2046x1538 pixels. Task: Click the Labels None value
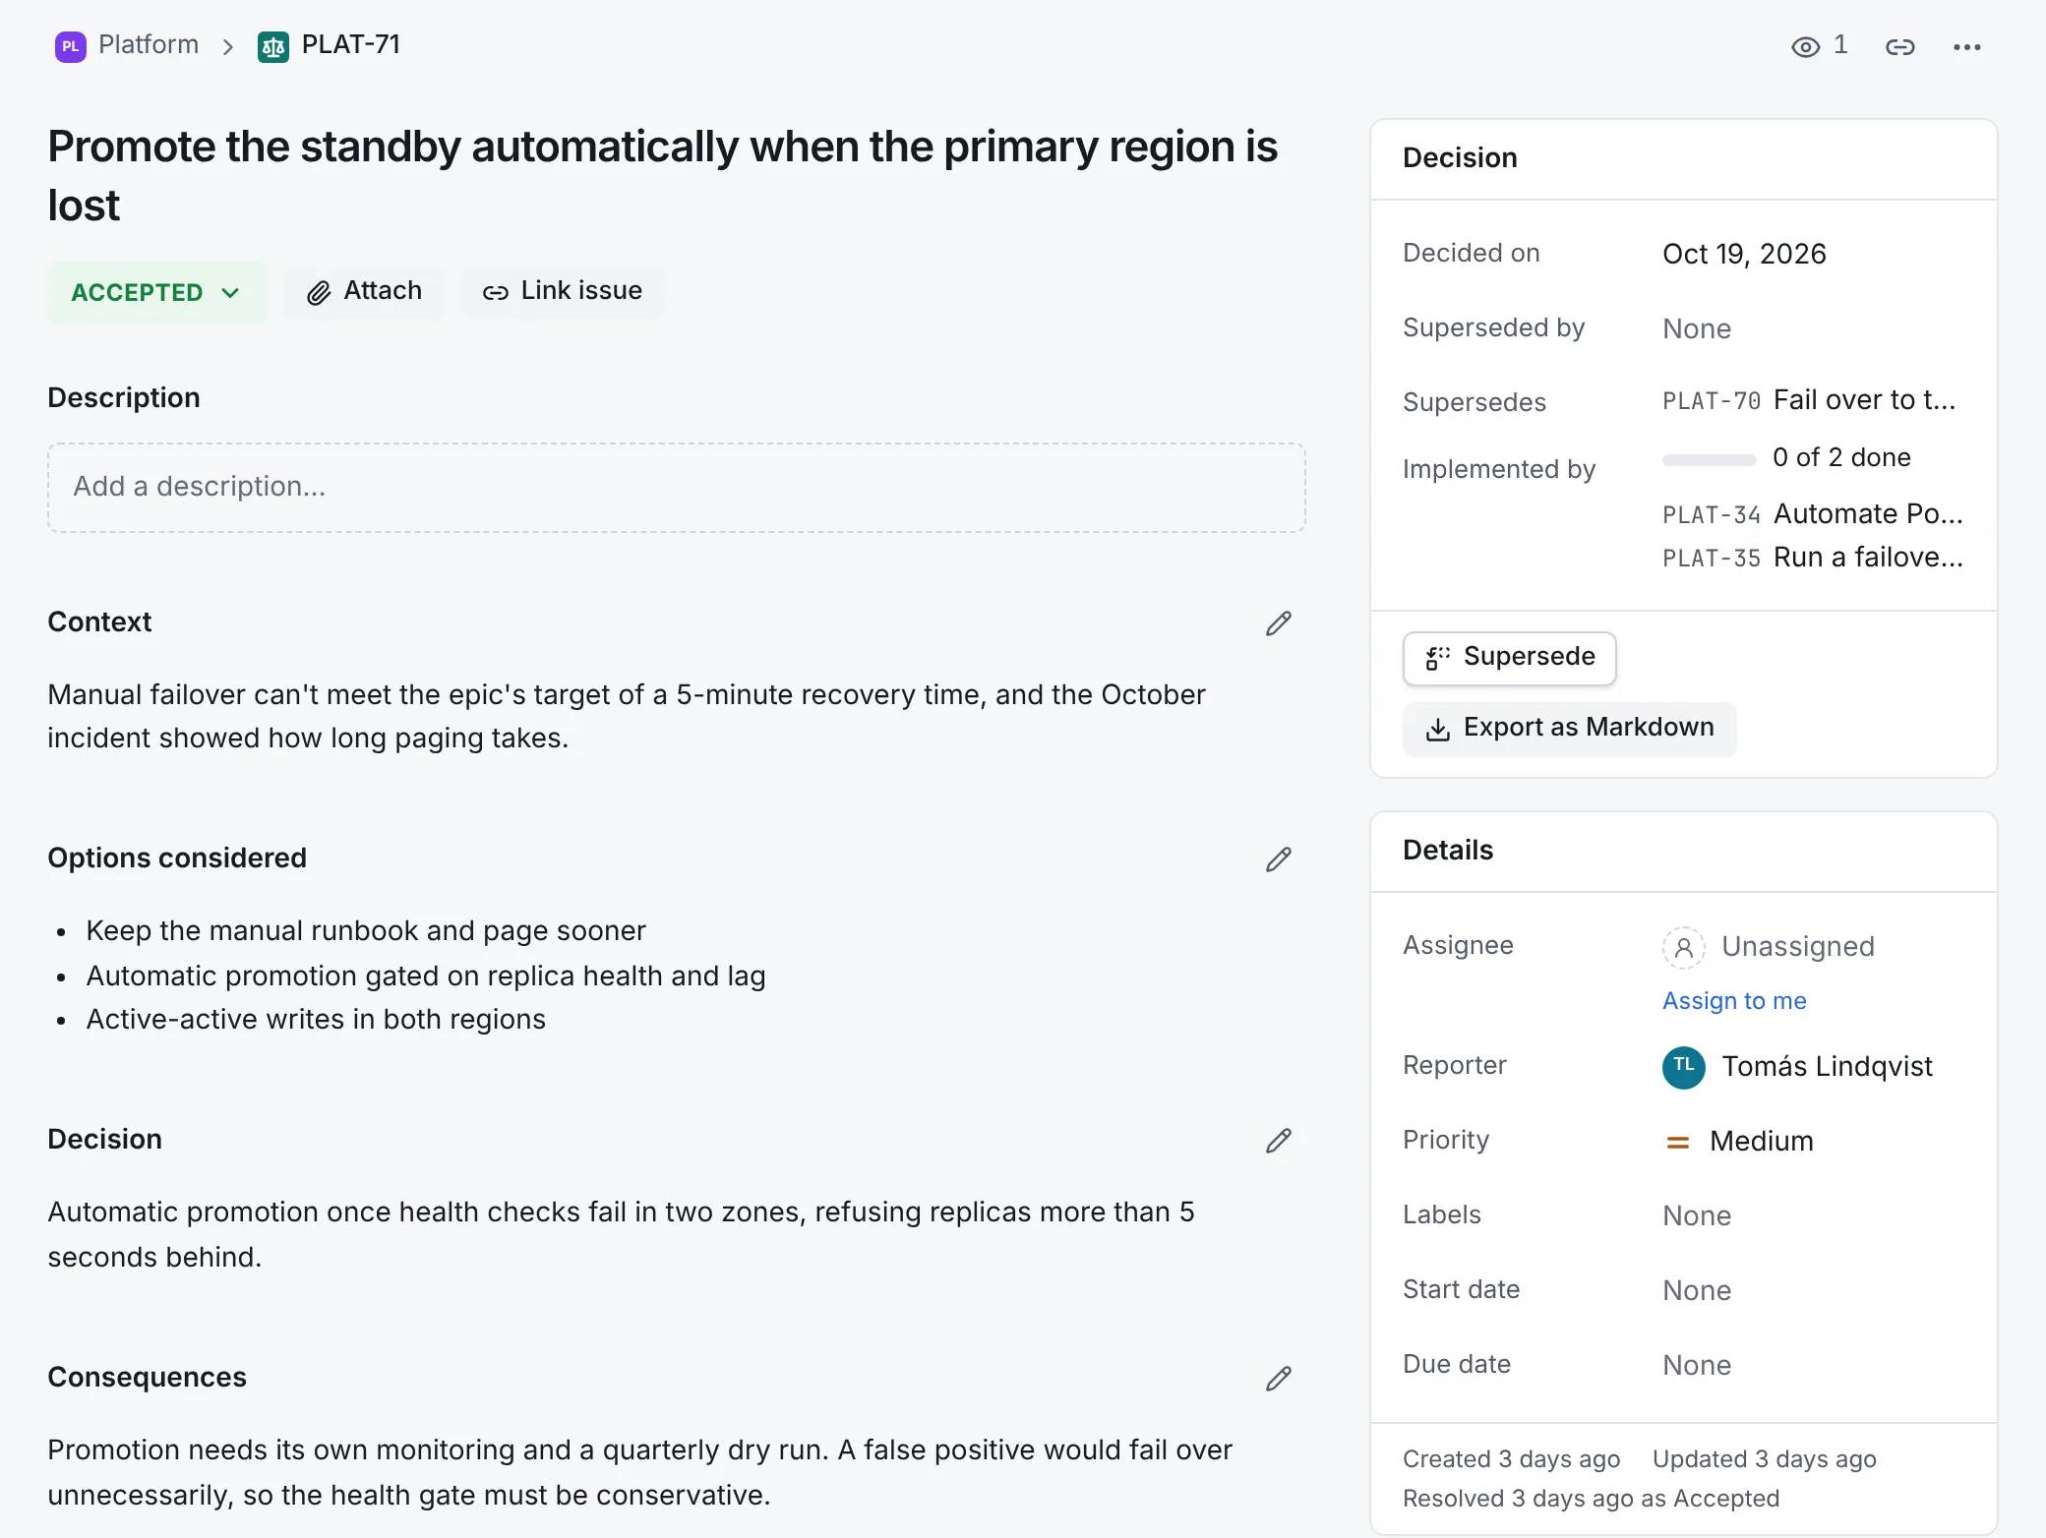[1697, 1216]
